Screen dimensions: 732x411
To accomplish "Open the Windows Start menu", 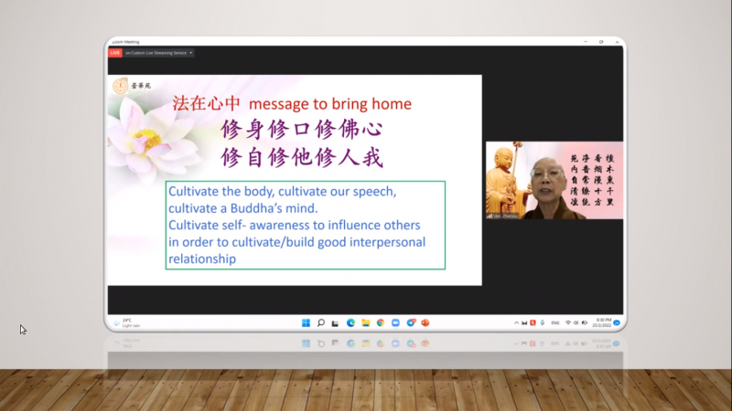I will pos(305,322).
